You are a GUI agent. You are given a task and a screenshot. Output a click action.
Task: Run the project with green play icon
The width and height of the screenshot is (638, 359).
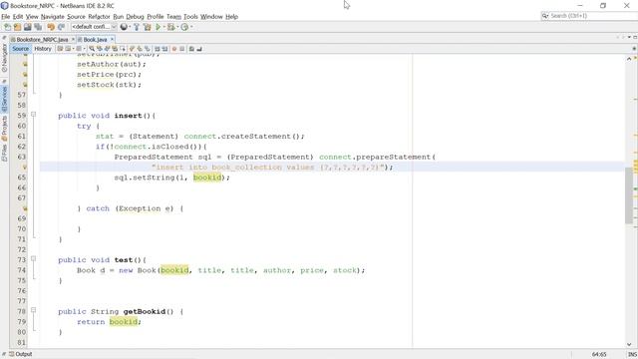pyautogui.click(x=158, y=27)
